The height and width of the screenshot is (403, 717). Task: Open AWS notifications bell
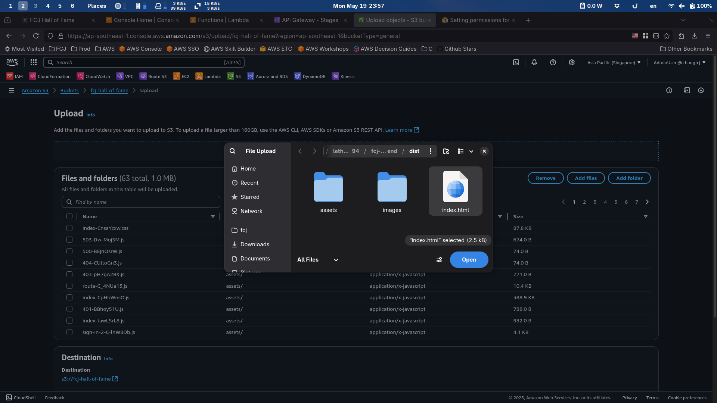point(534,62)
